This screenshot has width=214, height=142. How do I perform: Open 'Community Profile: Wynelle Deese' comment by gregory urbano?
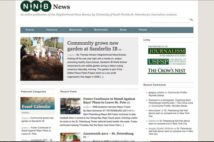coord(168,94)
